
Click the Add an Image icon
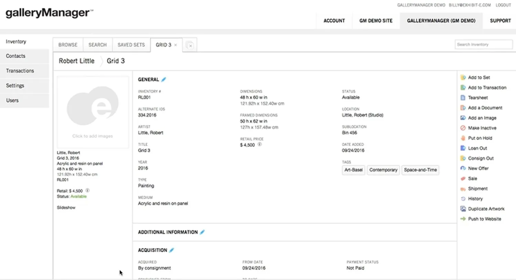pyautogui.click(x=463, y=118)
